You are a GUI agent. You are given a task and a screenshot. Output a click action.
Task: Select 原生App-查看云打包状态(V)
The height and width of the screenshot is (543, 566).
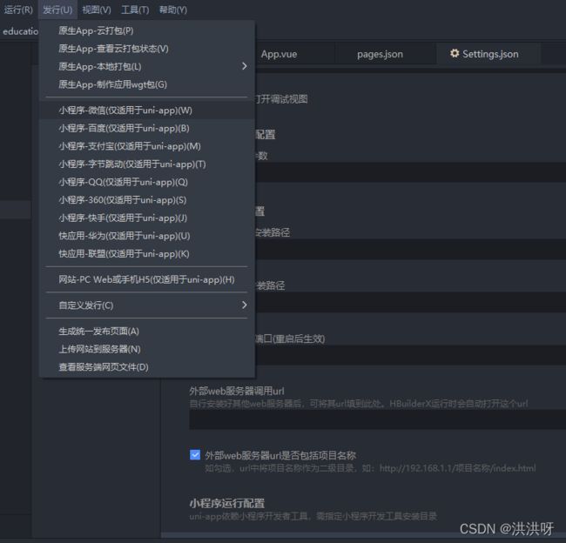[x=147, y=49]
